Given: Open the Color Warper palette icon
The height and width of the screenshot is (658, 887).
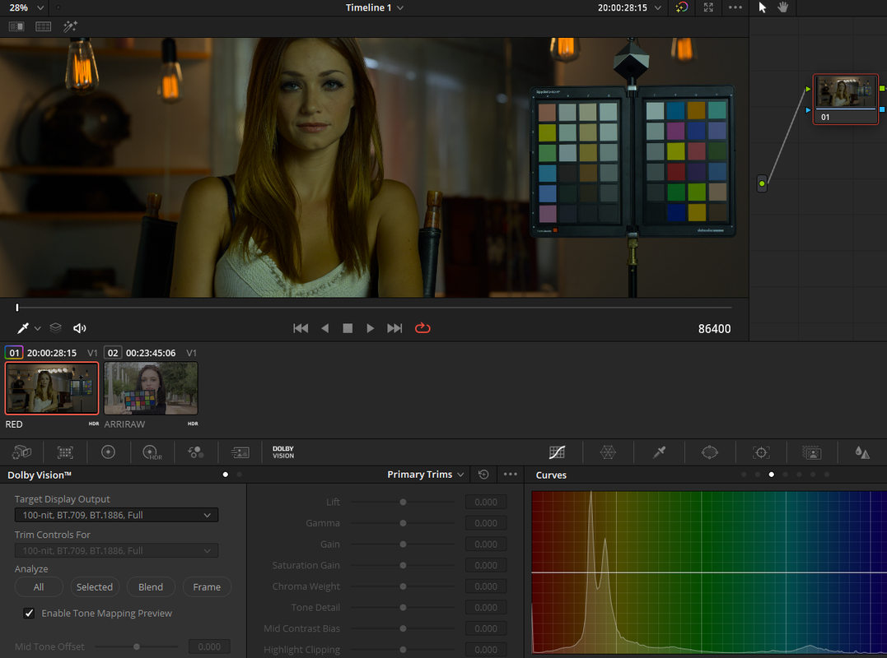Looking at the screenshot, I should click(608, 452).
